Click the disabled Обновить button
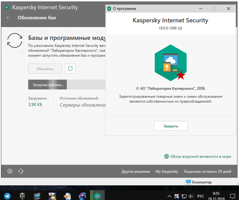Screen dimensions: 239x200 45,69
